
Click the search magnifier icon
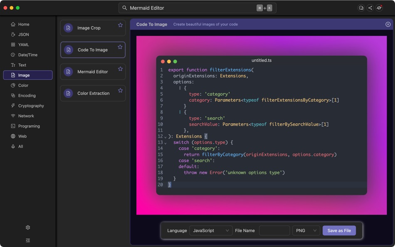pyautogui.click(x=124, y=8)
